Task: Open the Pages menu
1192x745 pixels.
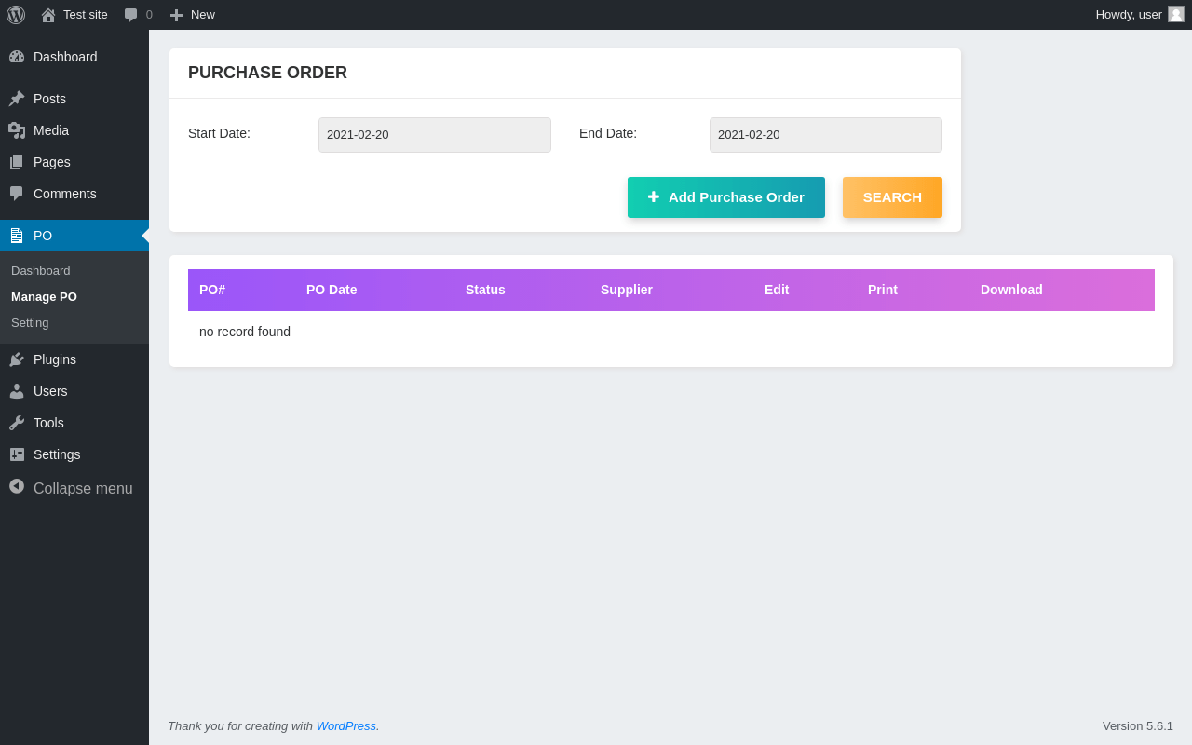Action: pyautogui.click(x=74, y=162)
